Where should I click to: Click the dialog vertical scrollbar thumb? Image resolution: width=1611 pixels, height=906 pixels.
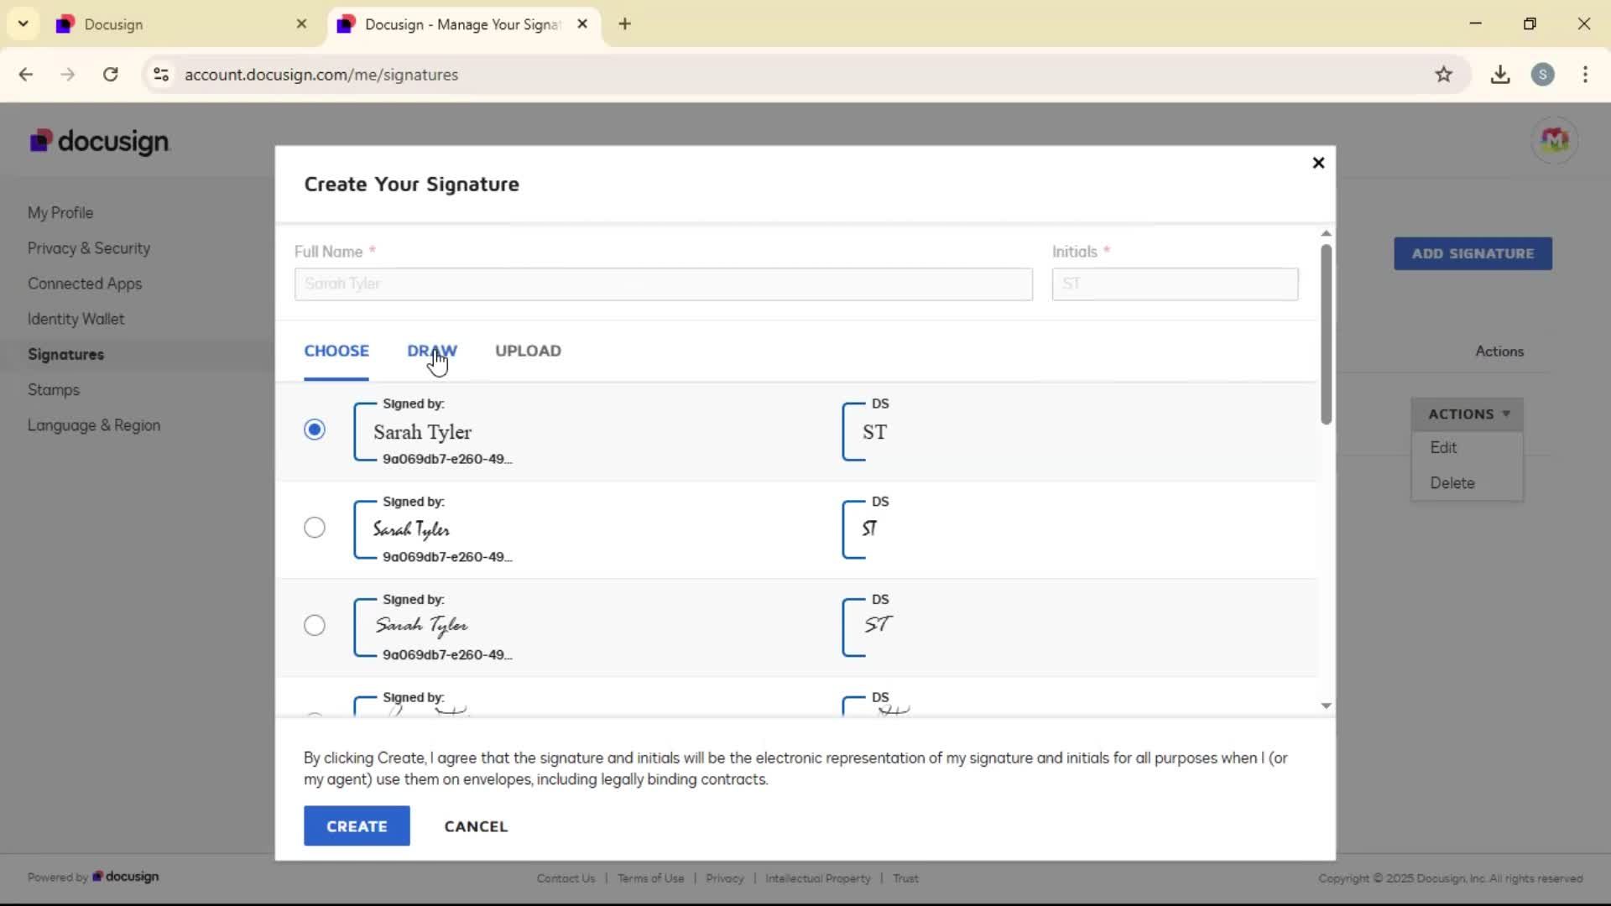click(x=1326, y=334)
